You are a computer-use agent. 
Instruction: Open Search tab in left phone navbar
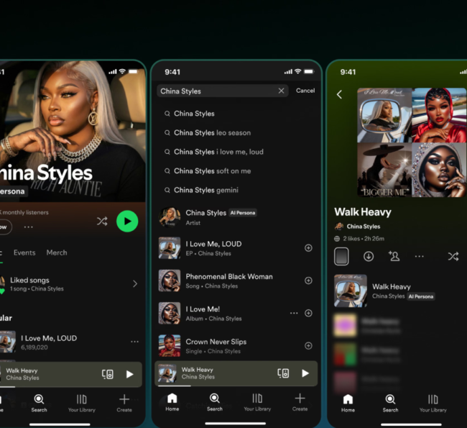pyautogui.click(x=39, y=404)
